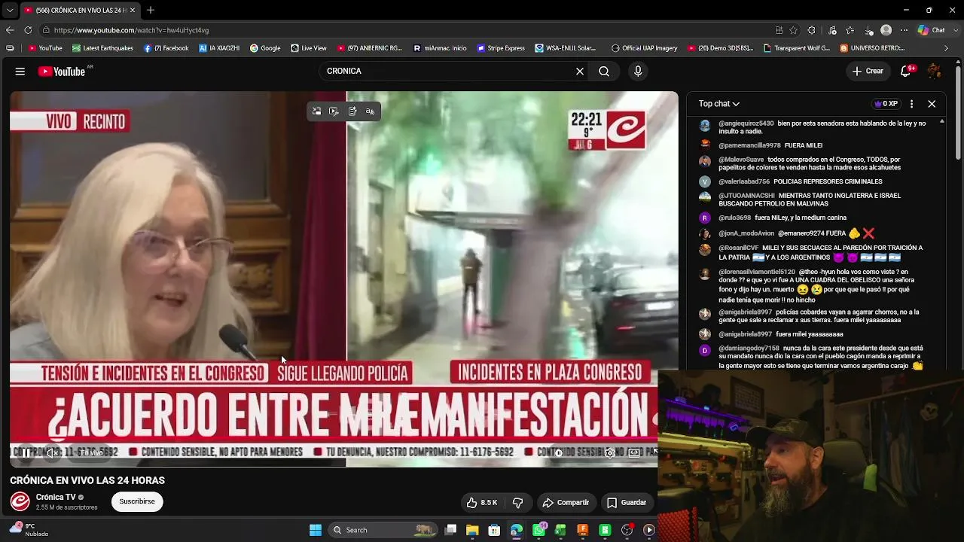The width and height of the screenshot is (964, 542).
Task: Clear the CRONICA search query
Action: (580, 72)
